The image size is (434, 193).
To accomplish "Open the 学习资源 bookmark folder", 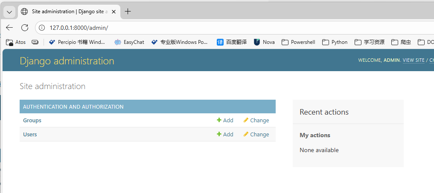I will coord(370,42).
